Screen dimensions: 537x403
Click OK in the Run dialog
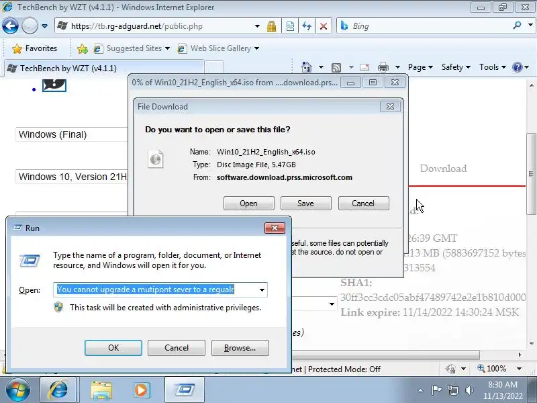tap(113, 348)
